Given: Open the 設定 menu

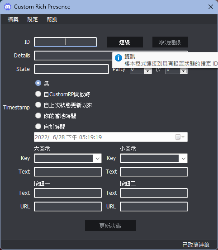Looking at the screenshot, I should 33,19.
